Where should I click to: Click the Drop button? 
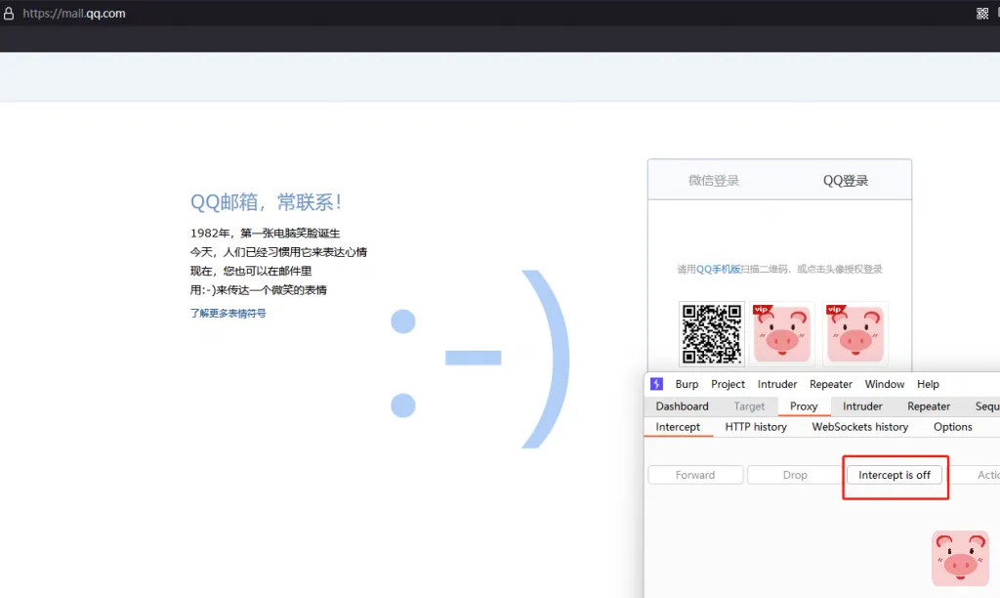[x=795, y=475]
